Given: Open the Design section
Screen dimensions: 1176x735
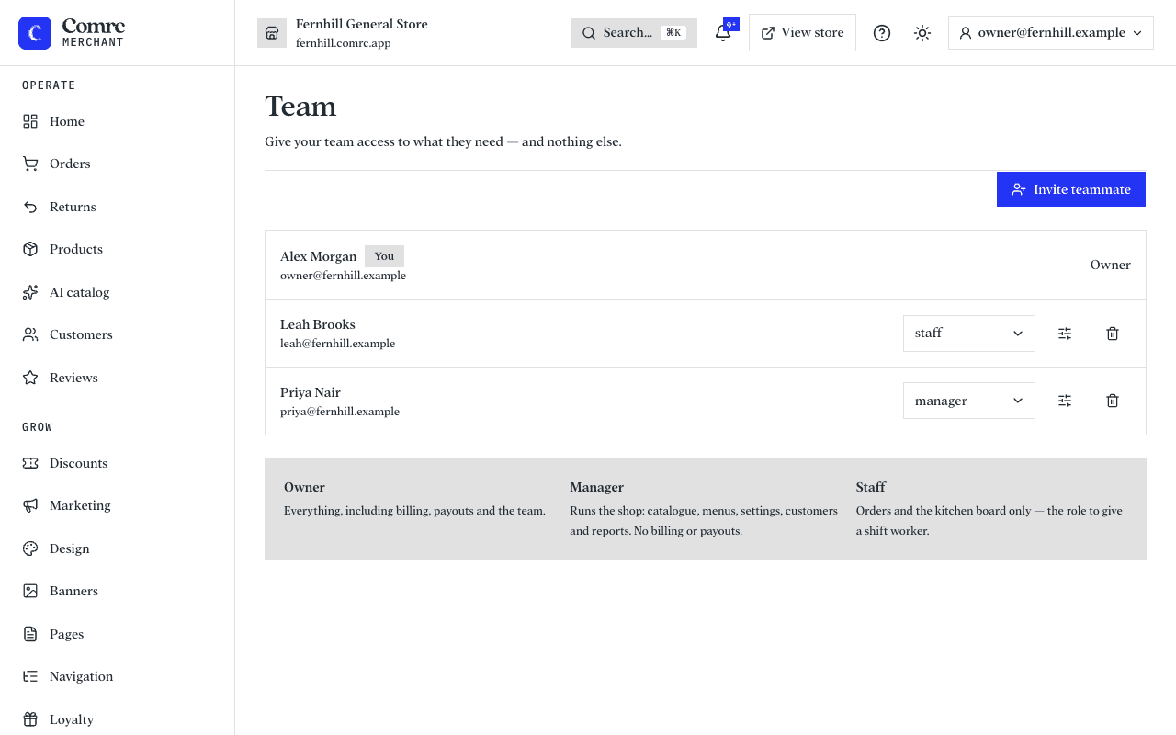Looking at the screenshot, I should tap(118, 548).
